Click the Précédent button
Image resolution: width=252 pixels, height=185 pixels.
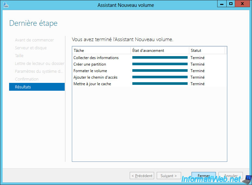point(142,176)
